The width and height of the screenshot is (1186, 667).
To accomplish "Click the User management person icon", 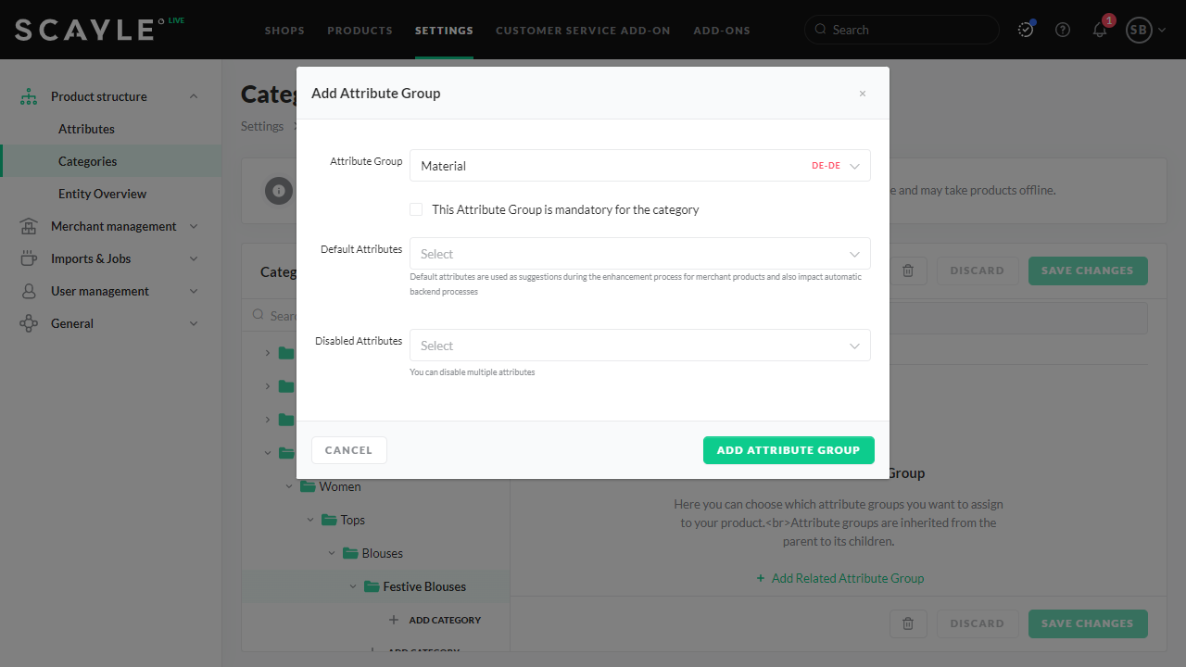I will tap(29, 291).
